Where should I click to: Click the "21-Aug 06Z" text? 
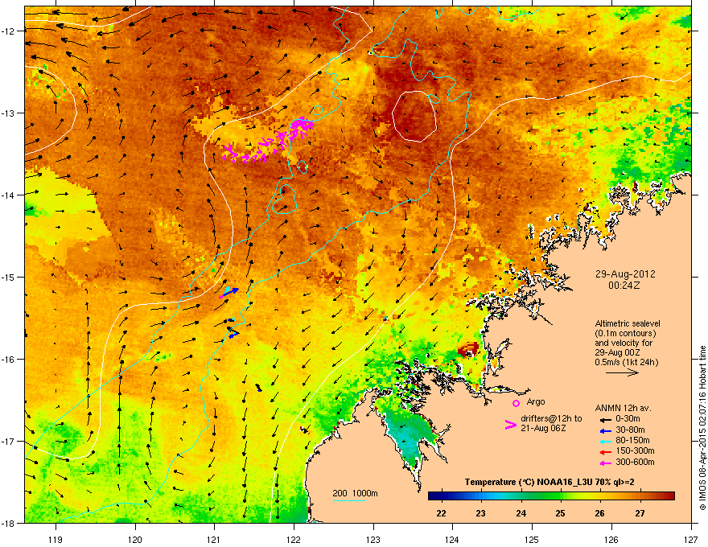[543, 428]
